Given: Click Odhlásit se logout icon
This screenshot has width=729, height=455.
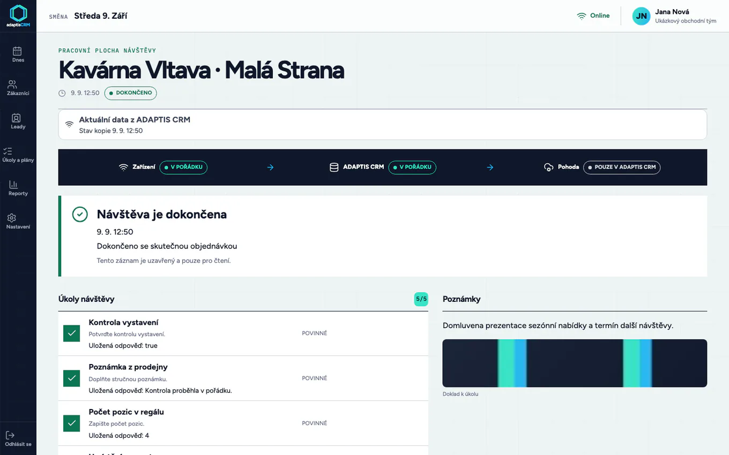Looking at the screenshot, I should (x=10, y=435).
